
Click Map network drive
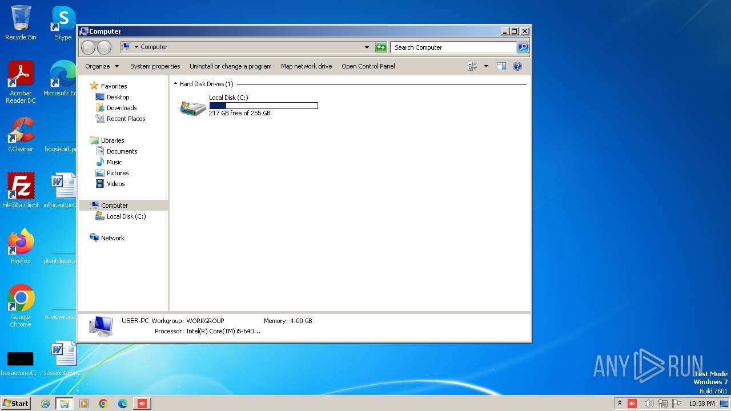[306, 66]
